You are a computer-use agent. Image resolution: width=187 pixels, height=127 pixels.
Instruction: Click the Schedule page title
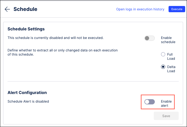point(25,9)
